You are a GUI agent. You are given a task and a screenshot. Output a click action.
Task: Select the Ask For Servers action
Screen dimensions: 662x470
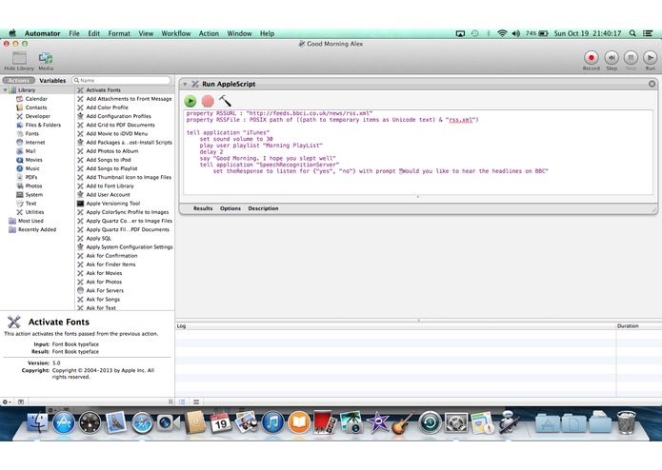pos(105,290)
